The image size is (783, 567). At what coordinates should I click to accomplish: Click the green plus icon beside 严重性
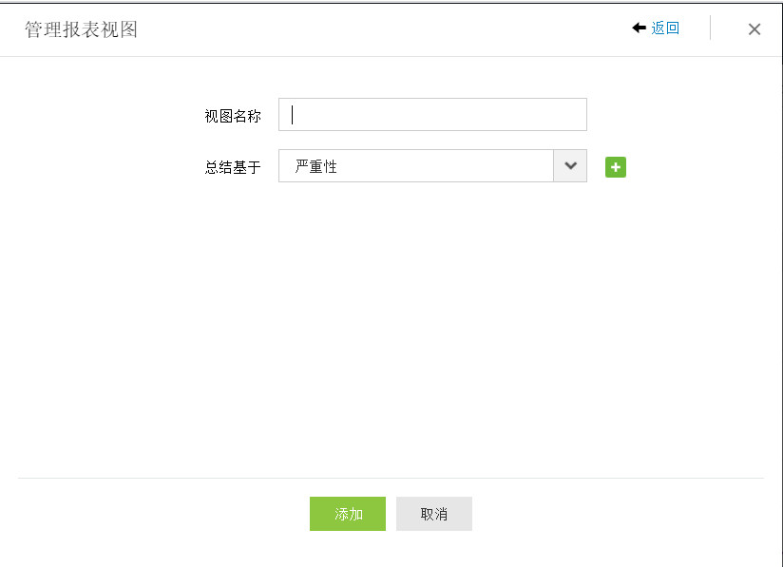click(616, 167)
